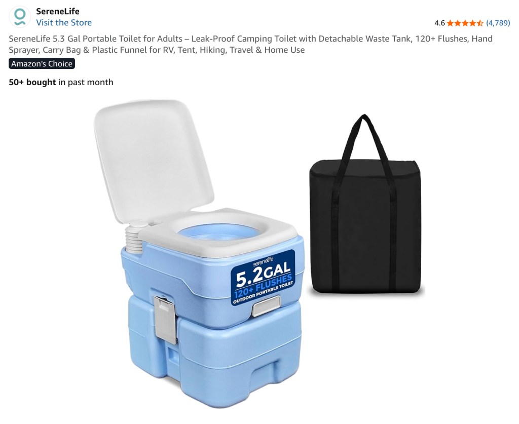Click the SereneLife brand name text
Viewport: 519px width, 424px height.
coord(58,11)
